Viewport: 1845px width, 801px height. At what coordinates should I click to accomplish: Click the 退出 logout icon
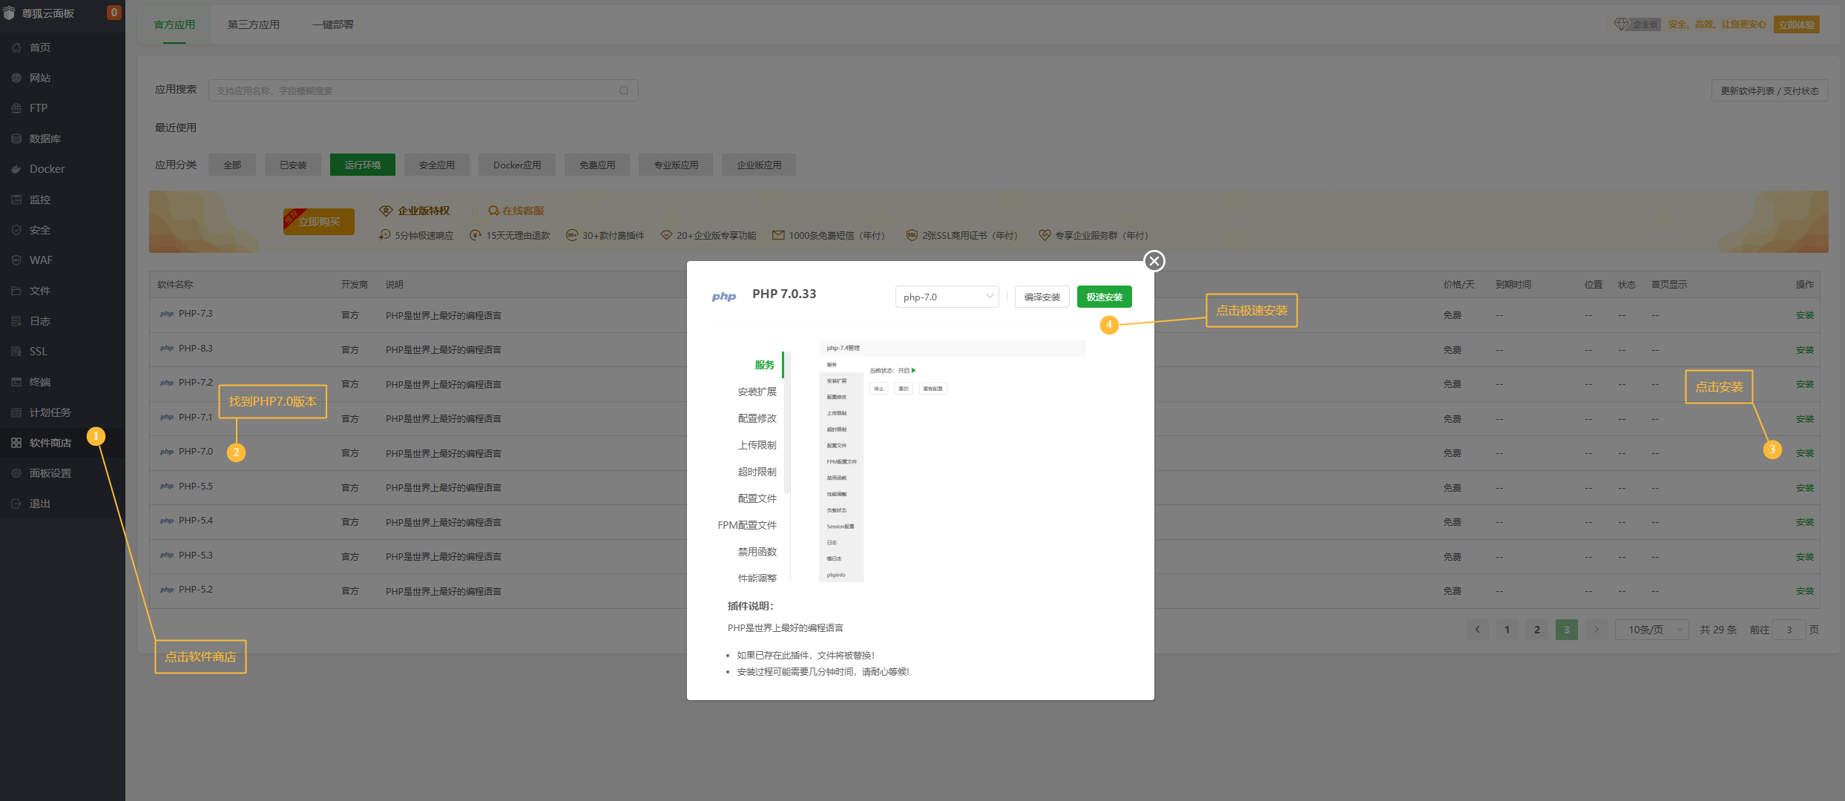click(16, 504)
